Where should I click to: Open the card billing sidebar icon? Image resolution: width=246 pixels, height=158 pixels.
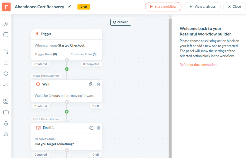[6, 112]
